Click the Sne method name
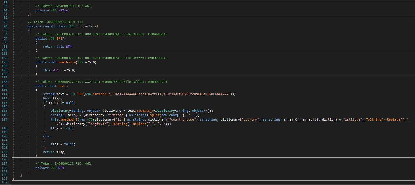Viewport: 415px width, 185px height. (61, 86)
